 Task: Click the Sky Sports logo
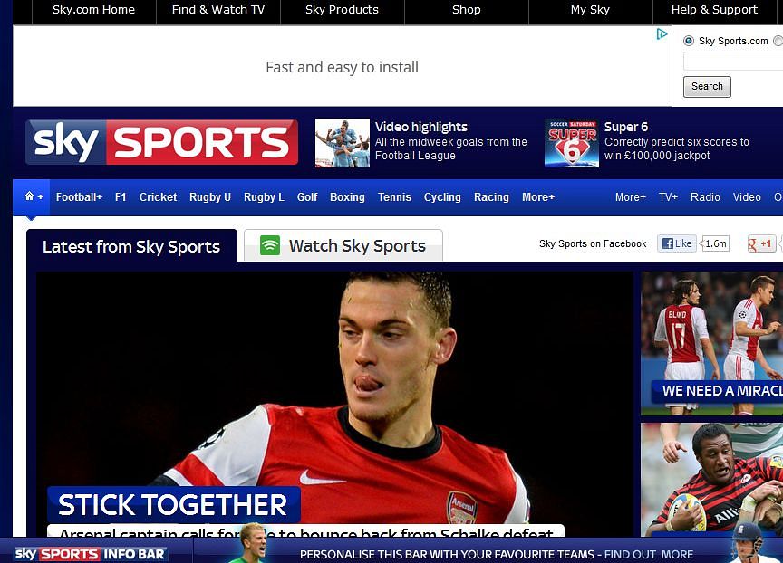(x=162, y=142)
